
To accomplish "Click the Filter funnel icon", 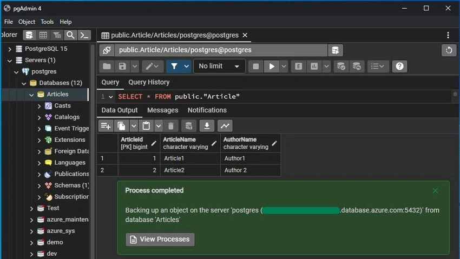I will coord(174,67).
